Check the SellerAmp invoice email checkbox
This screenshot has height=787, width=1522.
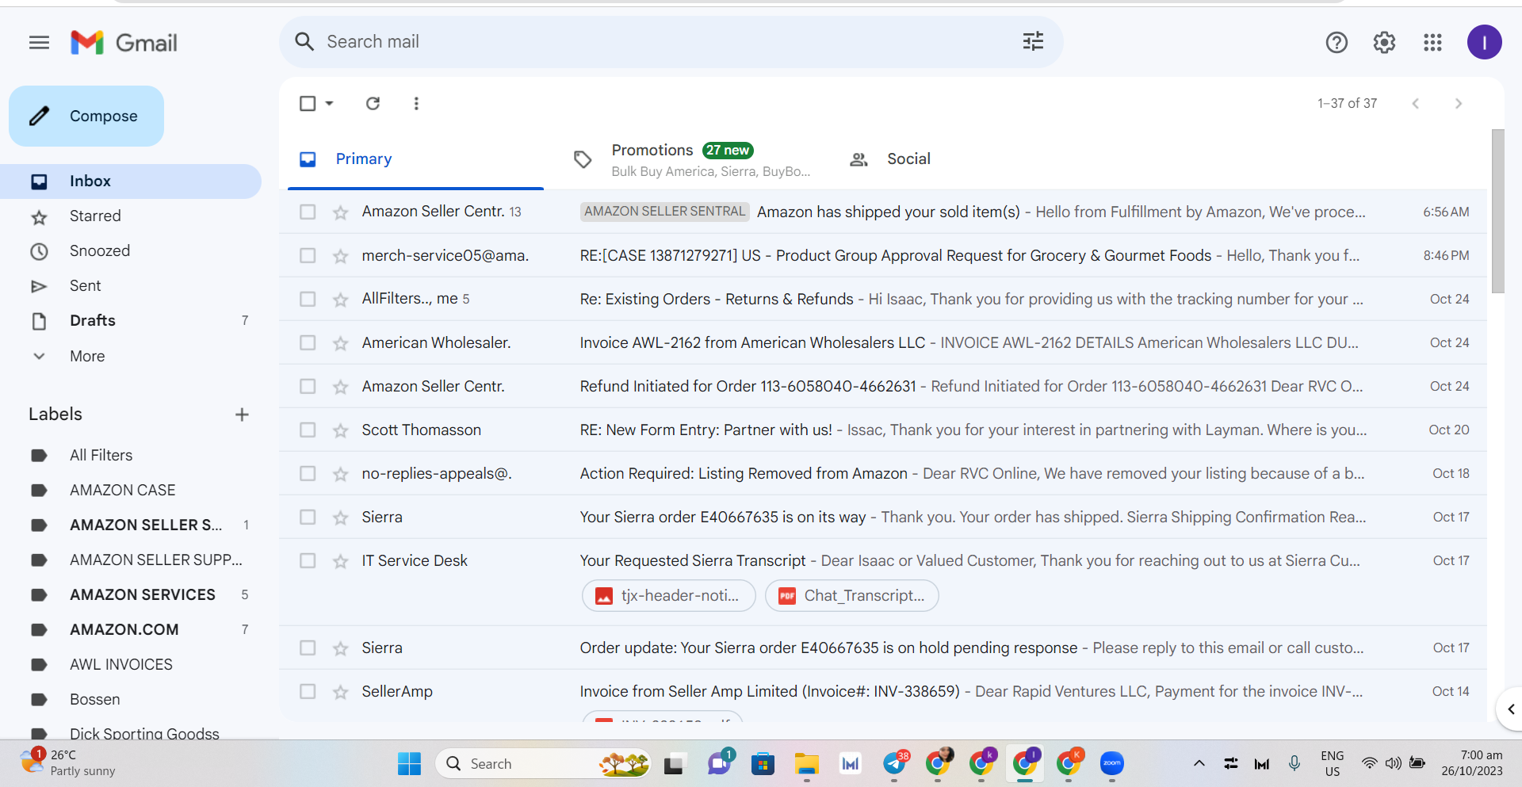[308, 691]
